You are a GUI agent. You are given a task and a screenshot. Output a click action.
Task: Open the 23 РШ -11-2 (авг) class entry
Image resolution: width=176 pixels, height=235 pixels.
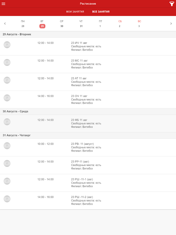coord(88,200)
